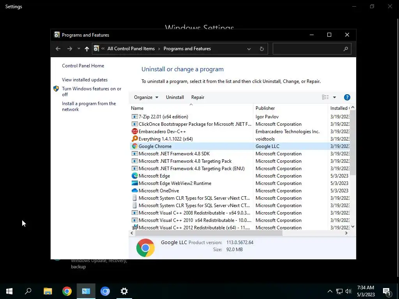Open Control Panel Home link

coord(83,65)
